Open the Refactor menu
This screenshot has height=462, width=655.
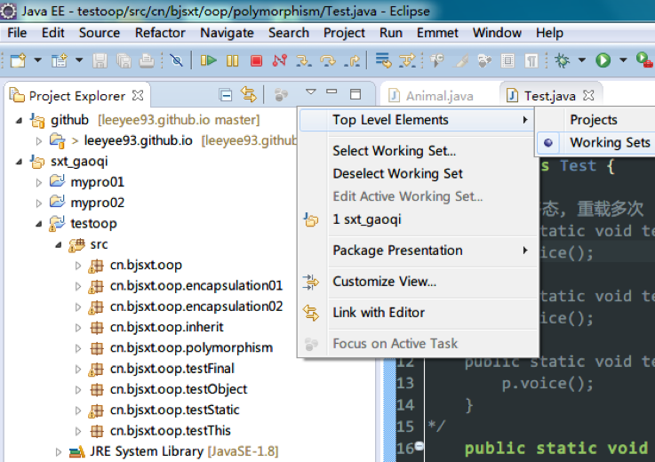click(x=160, y=33)
